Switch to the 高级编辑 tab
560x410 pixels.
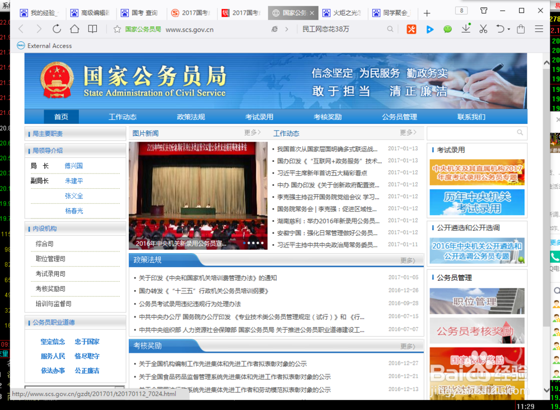pos(90,13)
